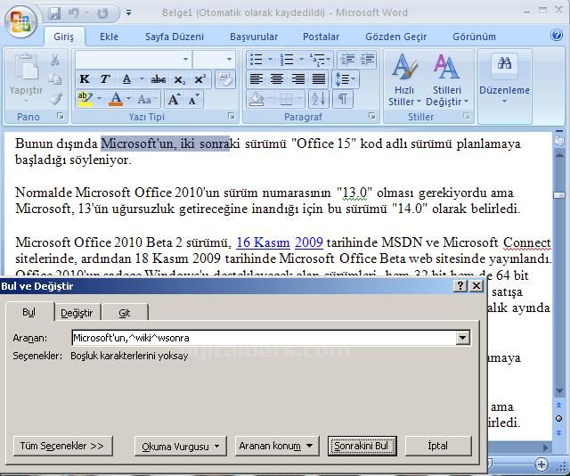The width and height of the screenshot is (570, 476).
Task: Copy selection with the copy icon
Action: [x=55, y=79]
